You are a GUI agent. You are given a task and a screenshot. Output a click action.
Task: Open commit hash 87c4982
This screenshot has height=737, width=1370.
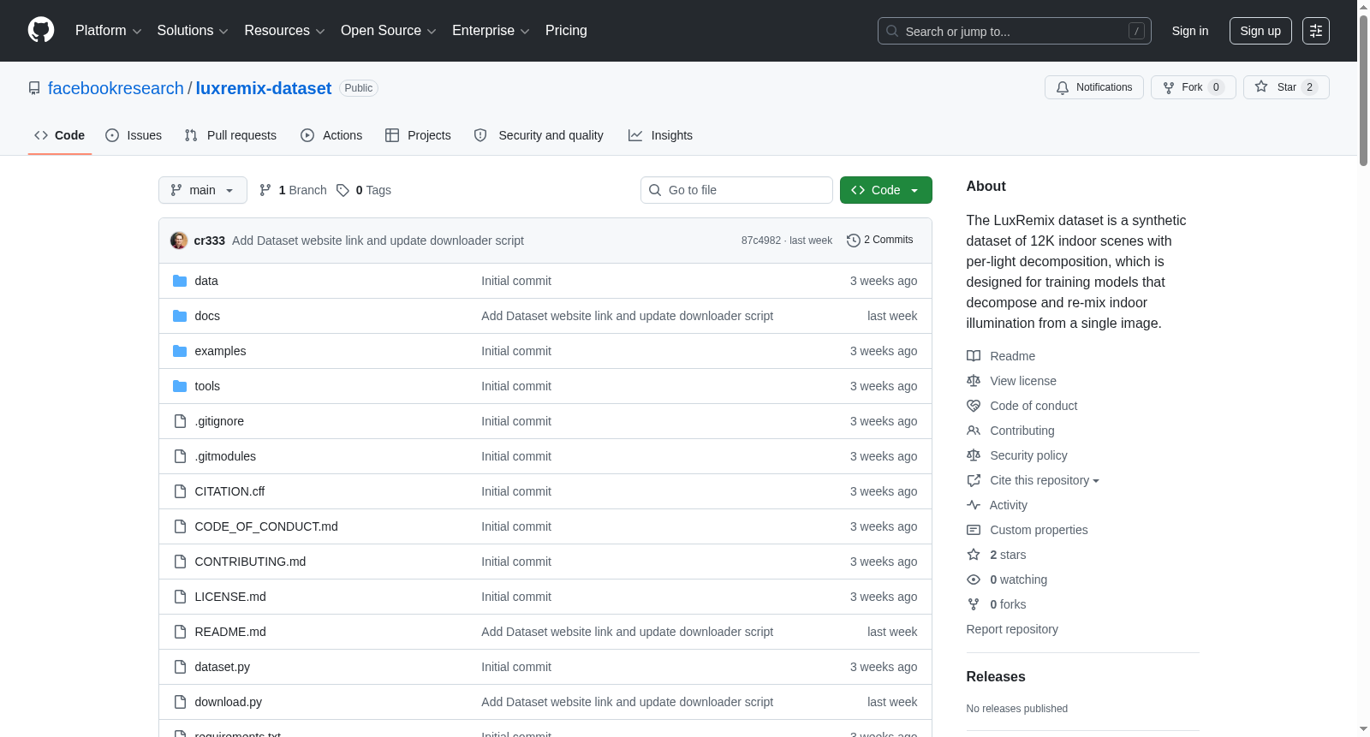click(761, 241)
